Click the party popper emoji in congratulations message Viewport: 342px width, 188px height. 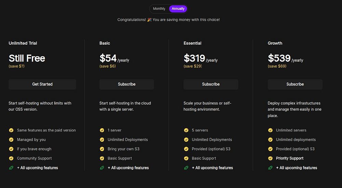149,20
